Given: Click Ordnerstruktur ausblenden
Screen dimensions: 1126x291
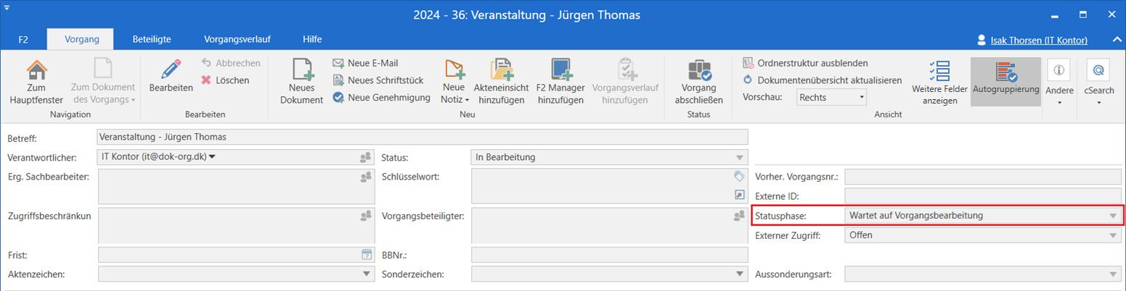Looking at the screenshot, I should click(x=805, y=64).
